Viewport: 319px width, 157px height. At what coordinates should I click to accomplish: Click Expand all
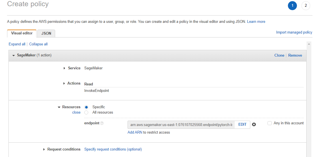pos(17,44)
